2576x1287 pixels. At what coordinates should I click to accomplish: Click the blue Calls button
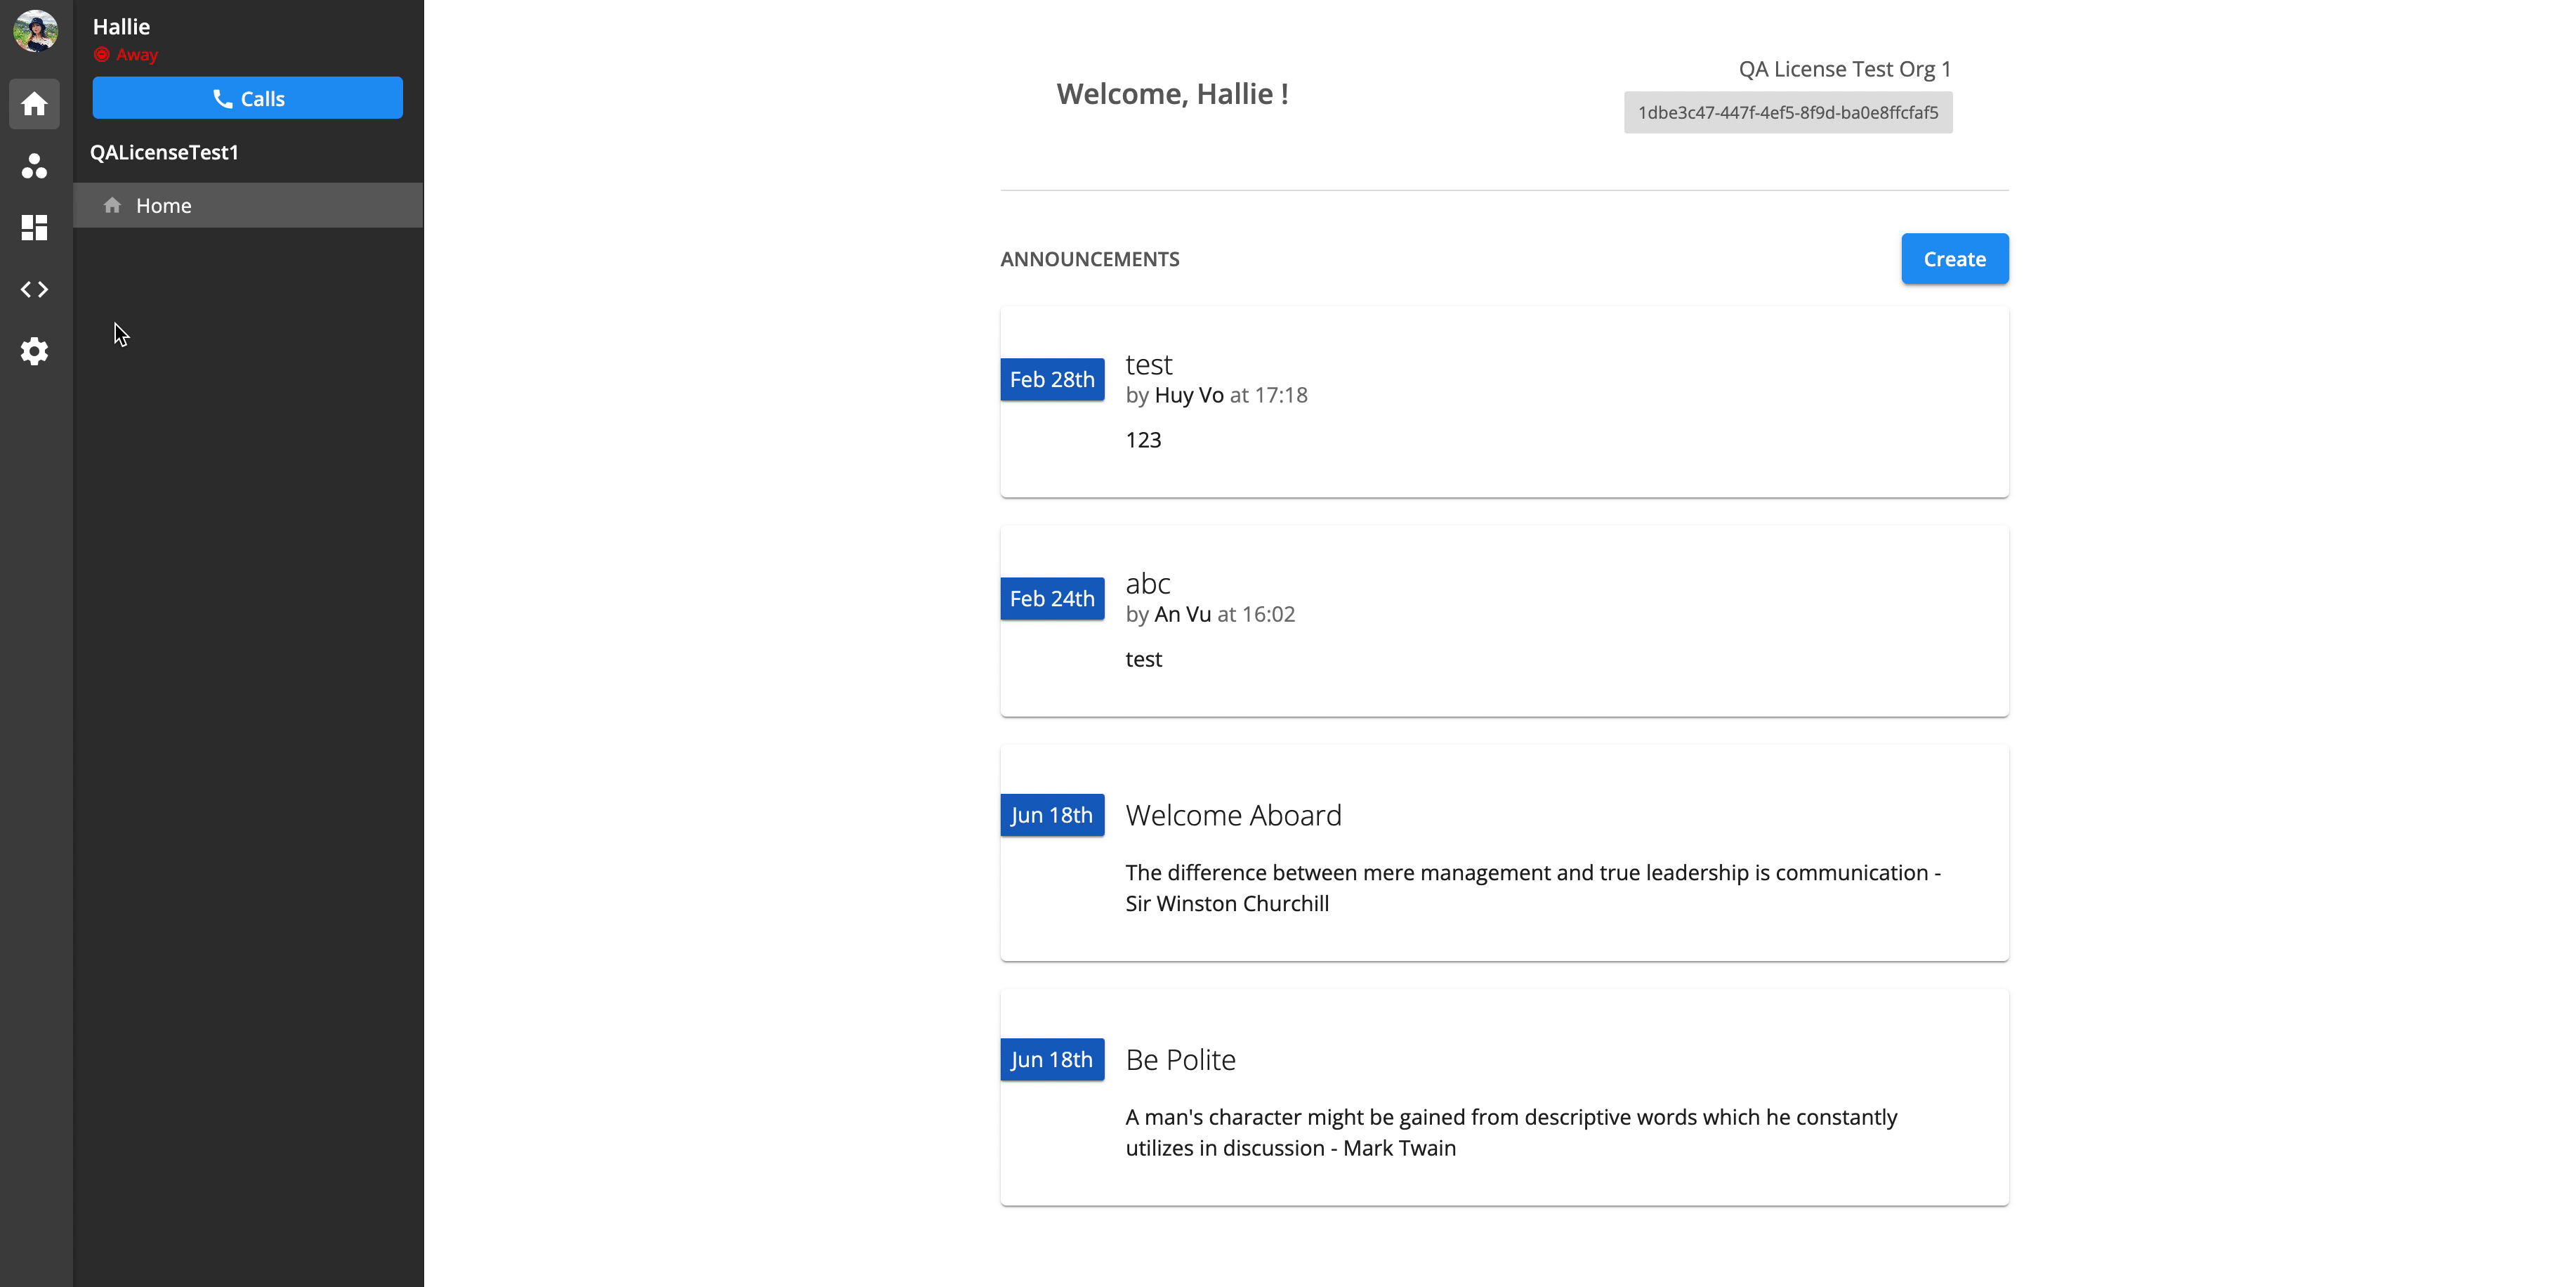[x=248, y=98]
